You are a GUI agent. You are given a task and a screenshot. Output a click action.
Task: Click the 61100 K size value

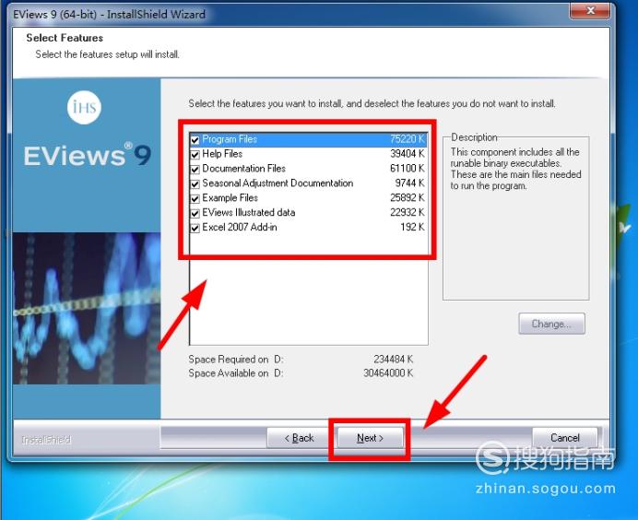pos(408,169)
